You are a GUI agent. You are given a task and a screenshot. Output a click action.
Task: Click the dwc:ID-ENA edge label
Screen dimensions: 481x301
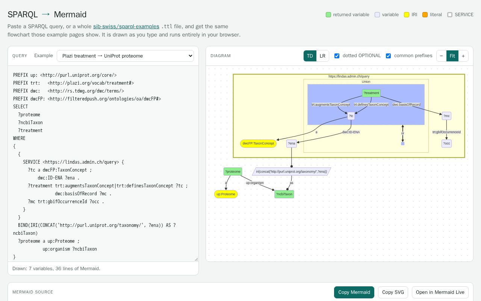pos(351,132)
